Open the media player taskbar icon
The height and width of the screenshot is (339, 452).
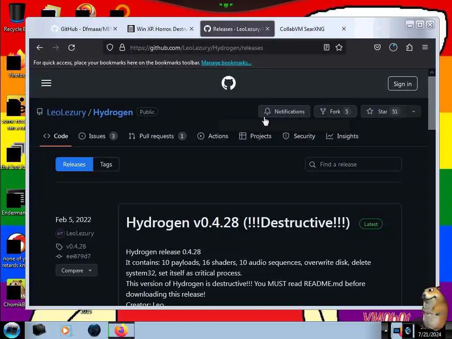[66, 330]
